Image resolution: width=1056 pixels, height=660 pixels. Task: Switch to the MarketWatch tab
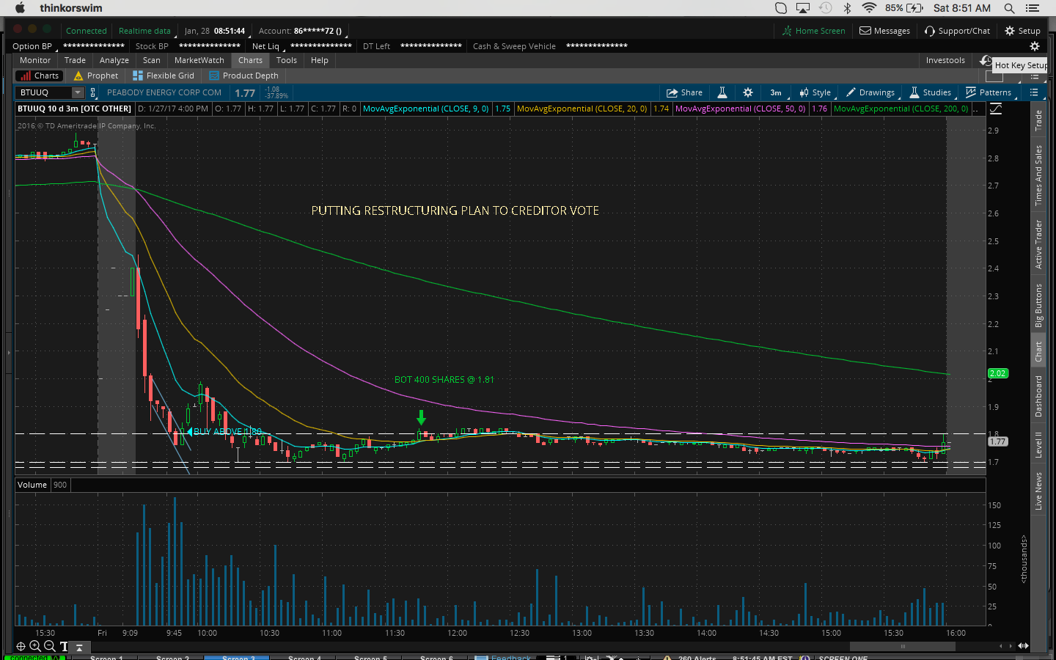click(x=199, y=60)
